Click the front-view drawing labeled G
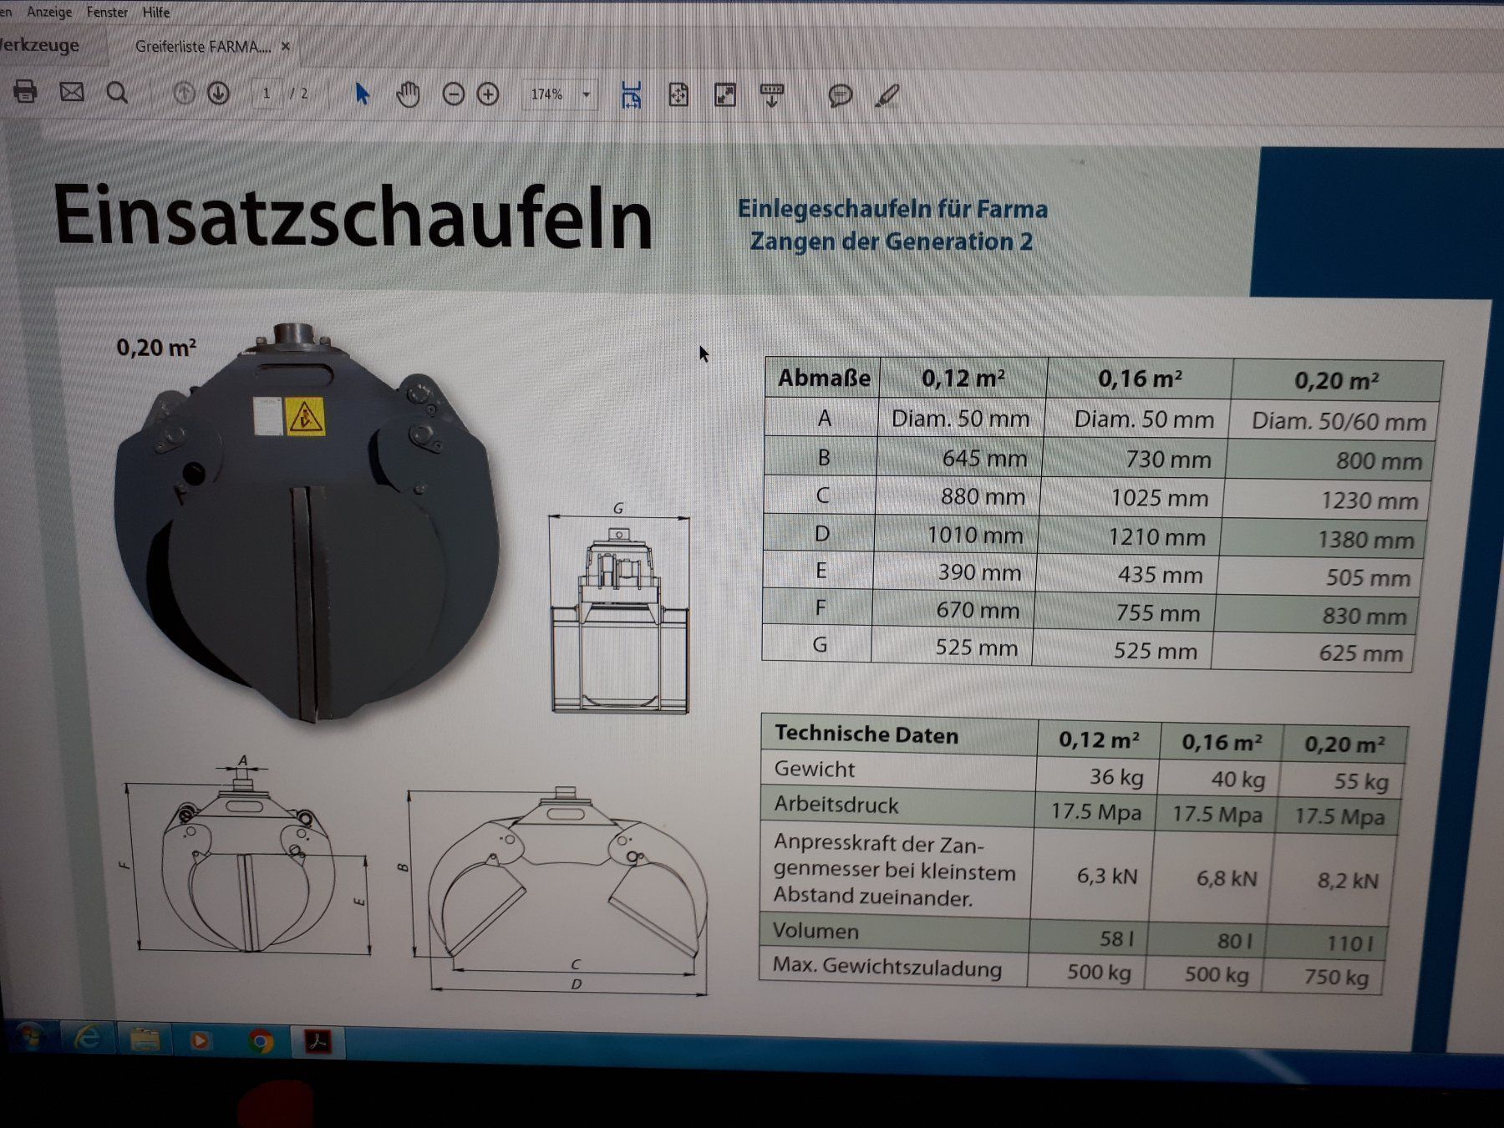1504x1128 pixels. [x=619, y=607]
